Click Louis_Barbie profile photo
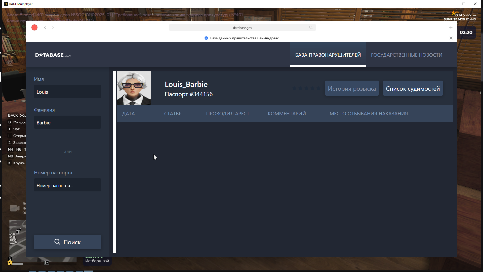 click(134, 88)
